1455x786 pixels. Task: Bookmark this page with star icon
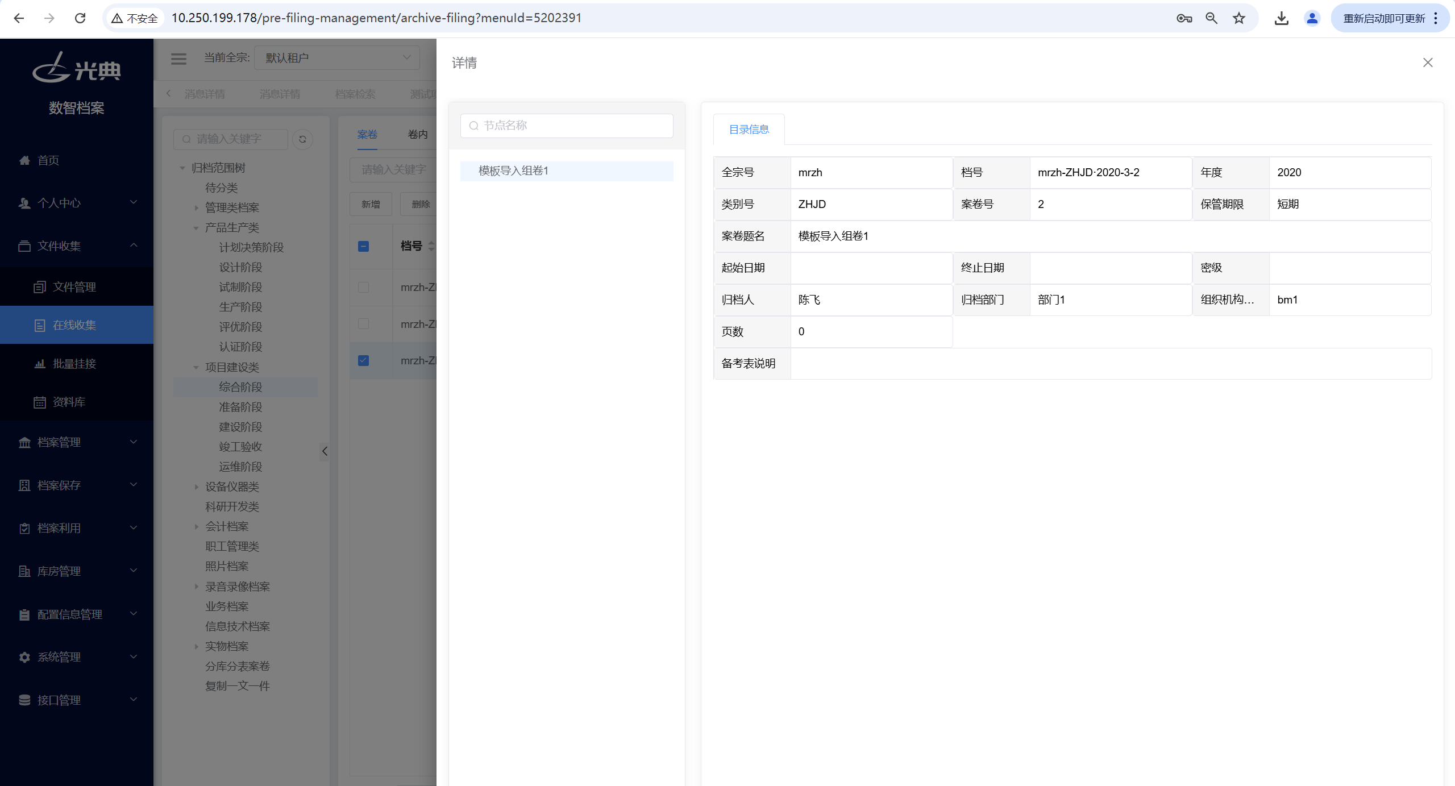1239,18
